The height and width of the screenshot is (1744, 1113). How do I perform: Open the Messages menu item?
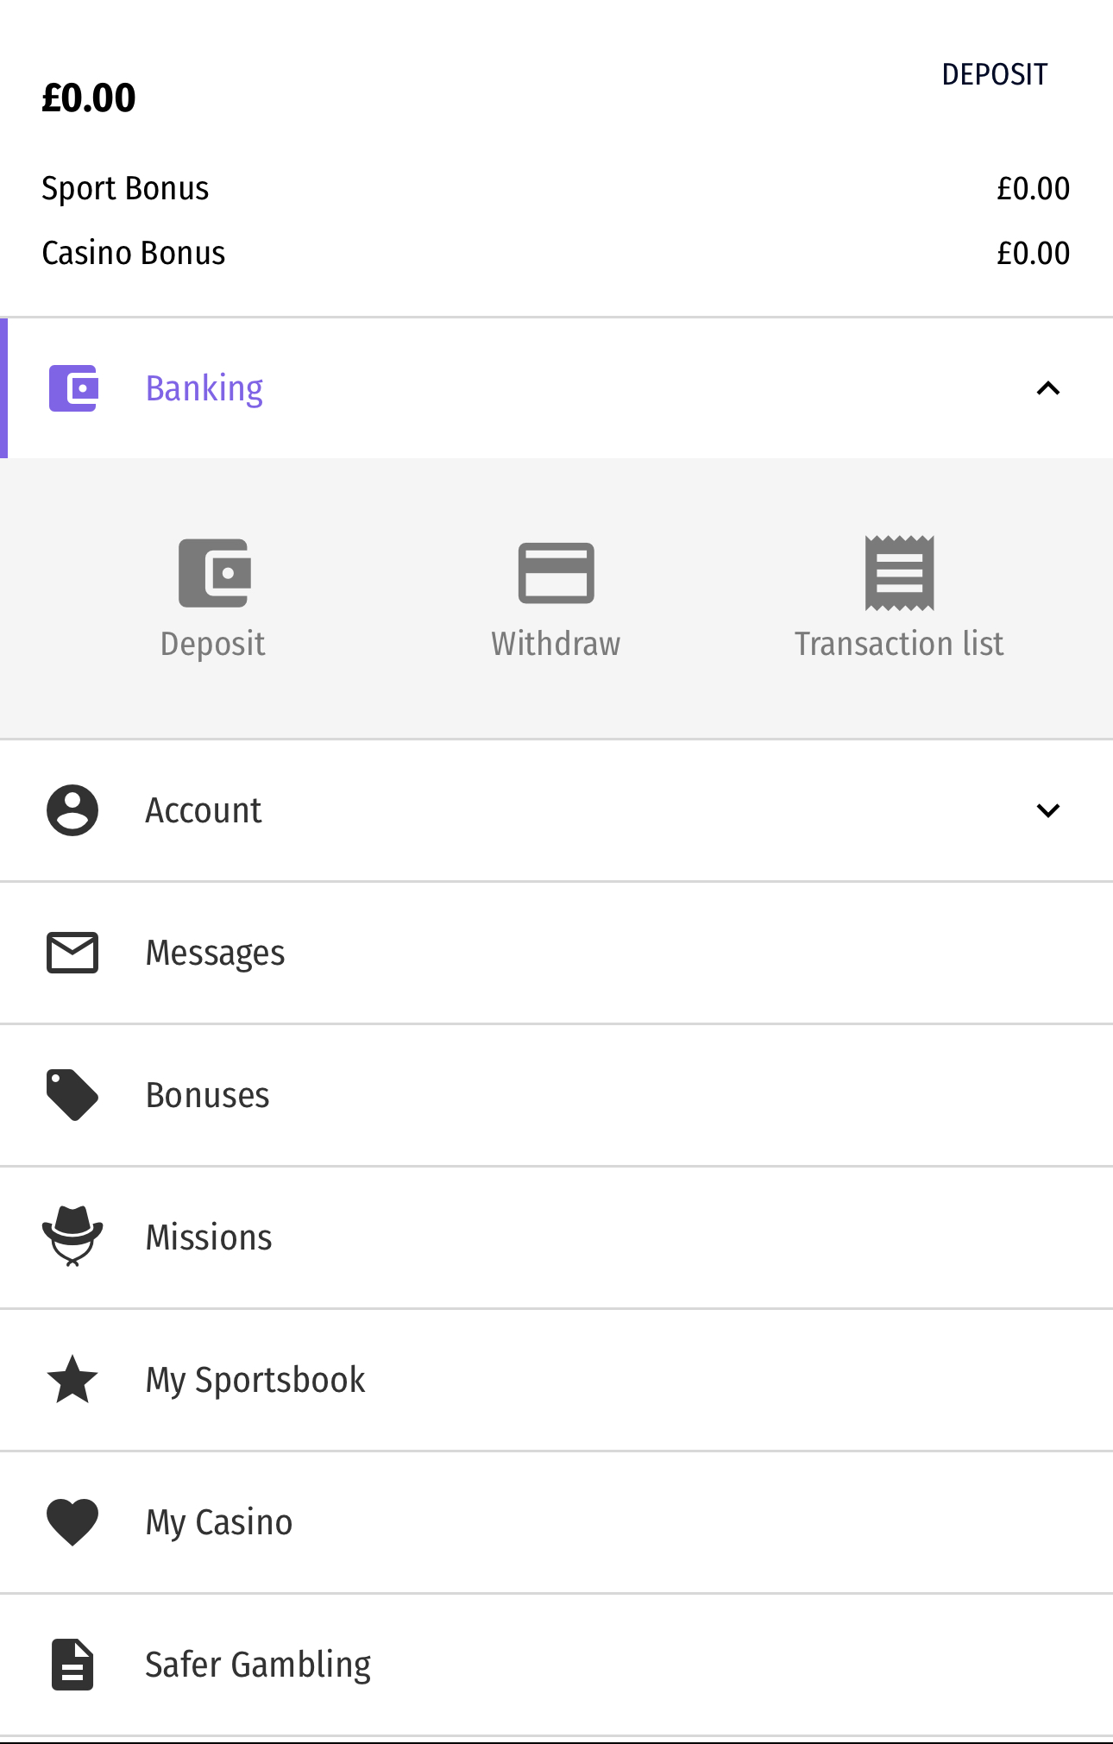[x=215, y=953]
